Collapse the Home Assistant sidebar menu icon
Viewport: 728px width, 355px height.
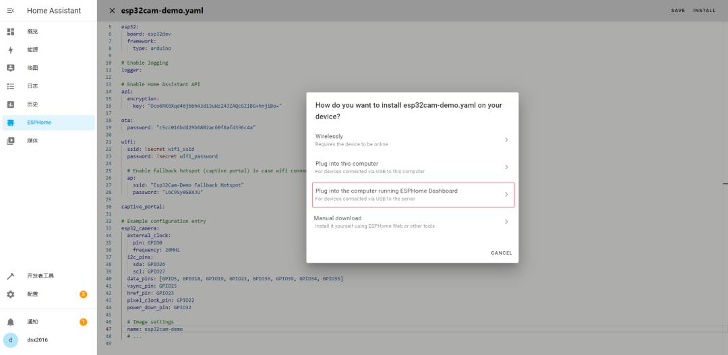pos(10,11)
